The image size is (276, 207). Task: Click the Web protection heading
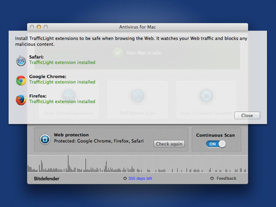(x=71, y=135)
